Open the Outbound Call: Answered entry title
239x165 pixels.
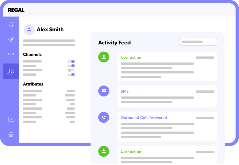[x=144, y=118]
